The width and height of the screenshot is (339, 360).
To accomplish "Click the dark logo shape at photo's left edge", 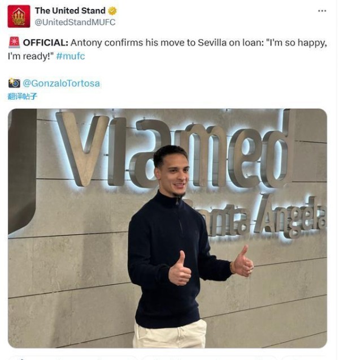I will (22, 171).
